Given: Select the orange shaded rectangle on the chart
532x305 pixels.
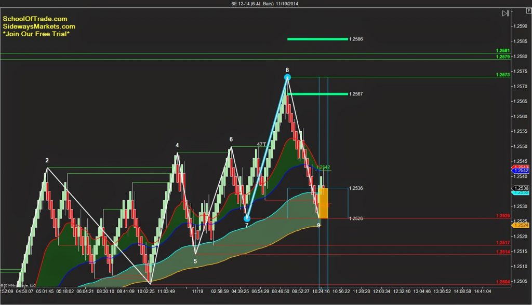Looking at the screenshot, I should click(323, 203).
